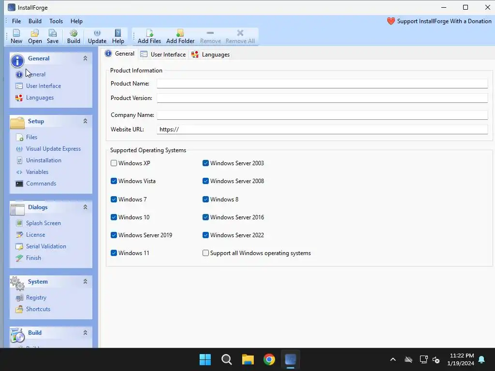495x371 pixels.
Task: Check Support all Windows operating systems
Action: (205, 253)
